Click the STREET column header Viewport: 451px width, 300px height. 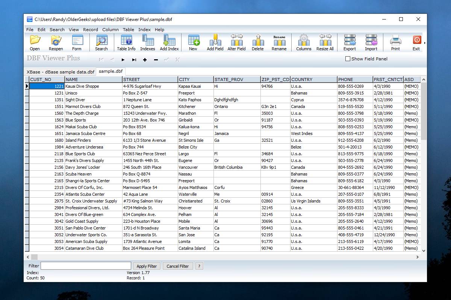pyautogui.click(x=150, y=79)
